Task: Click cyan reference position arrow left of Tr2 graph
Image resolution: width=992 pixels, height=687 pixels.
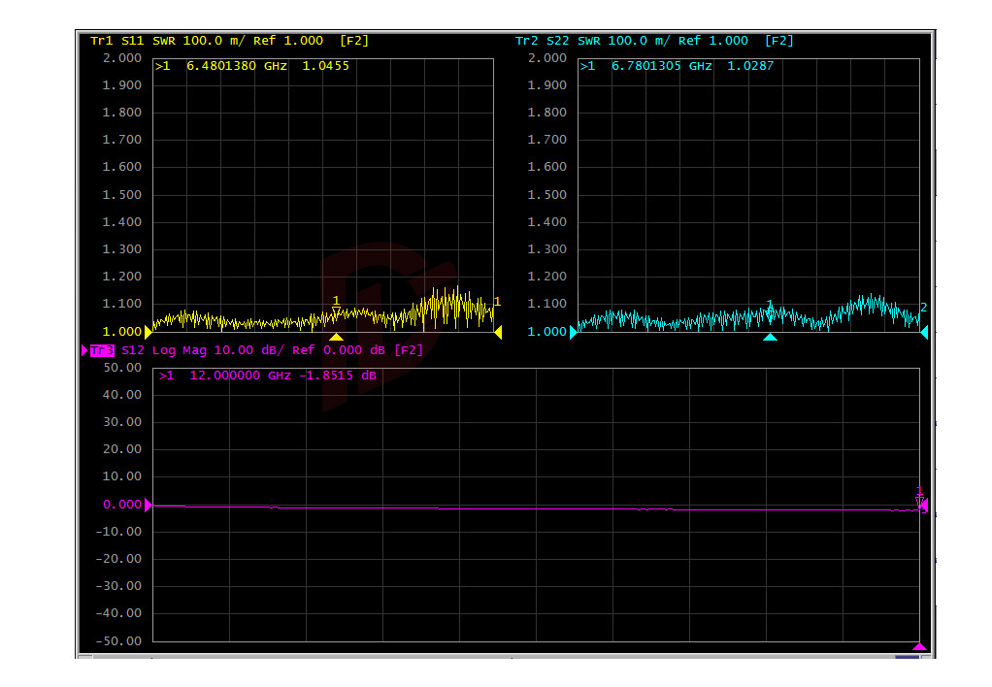Action: coord(574,332)
